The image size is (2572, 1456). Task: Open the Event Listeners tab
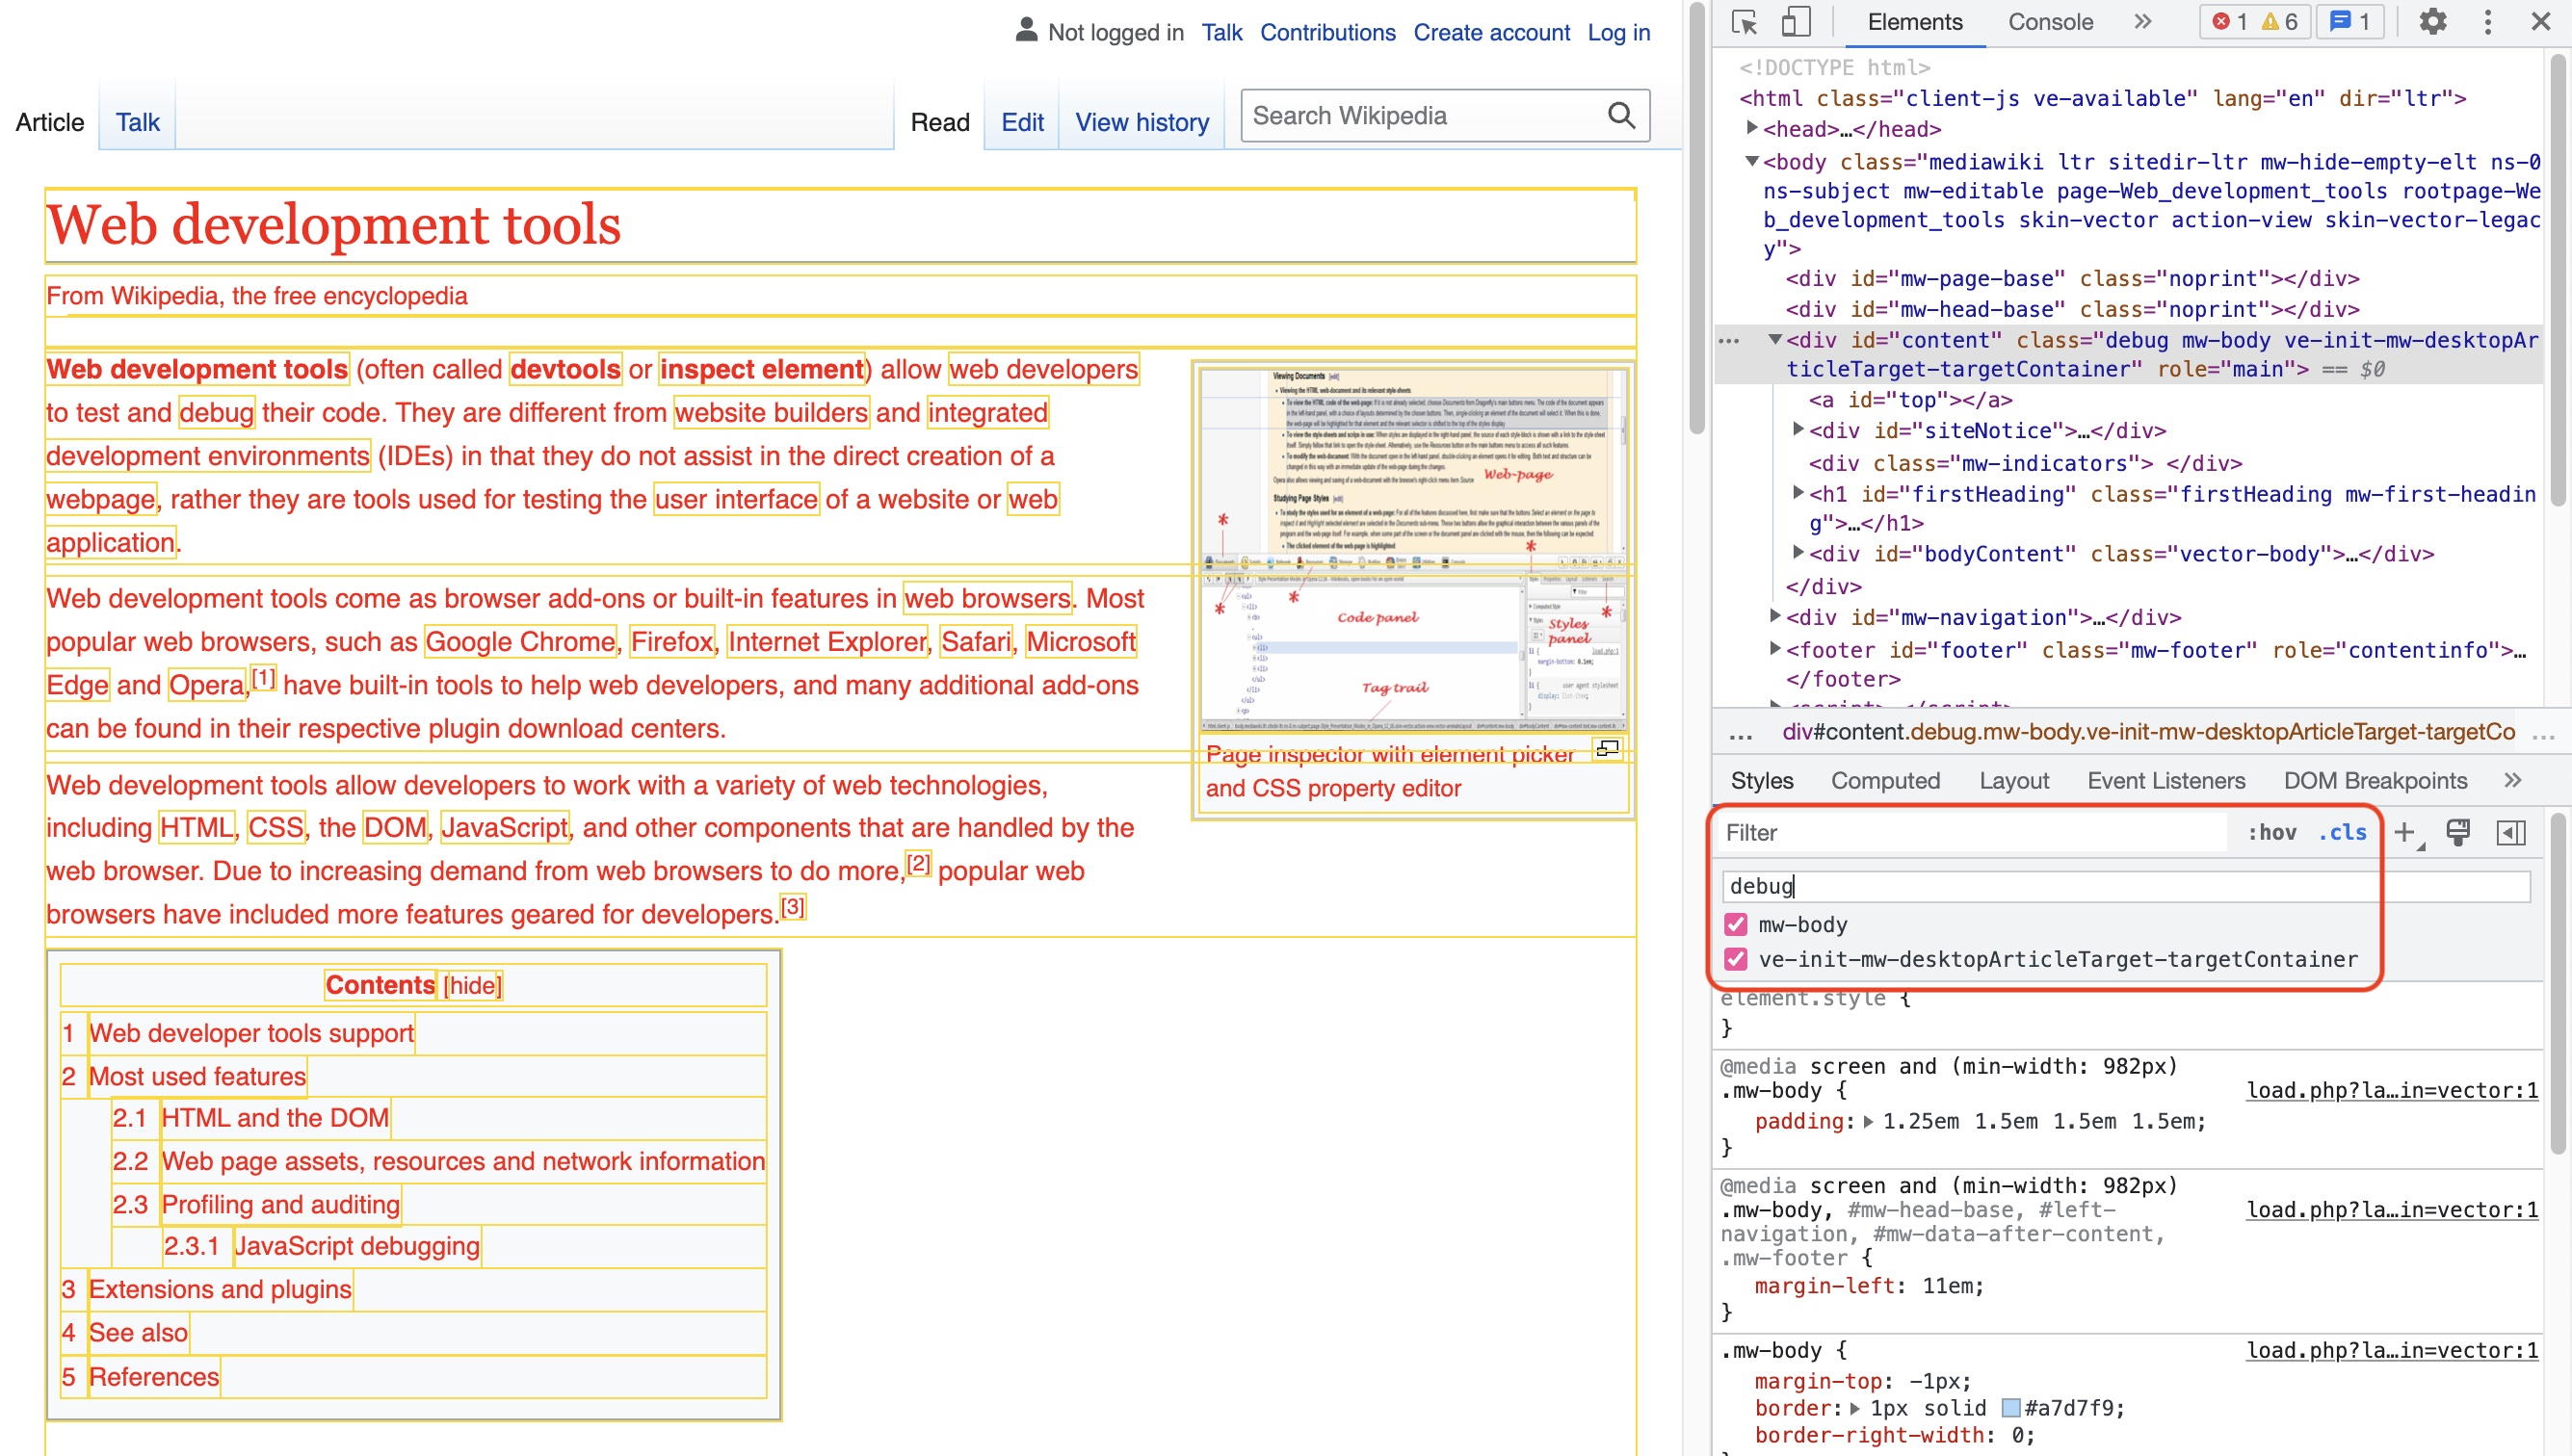pyautogui.click(x=2165, y=780)
